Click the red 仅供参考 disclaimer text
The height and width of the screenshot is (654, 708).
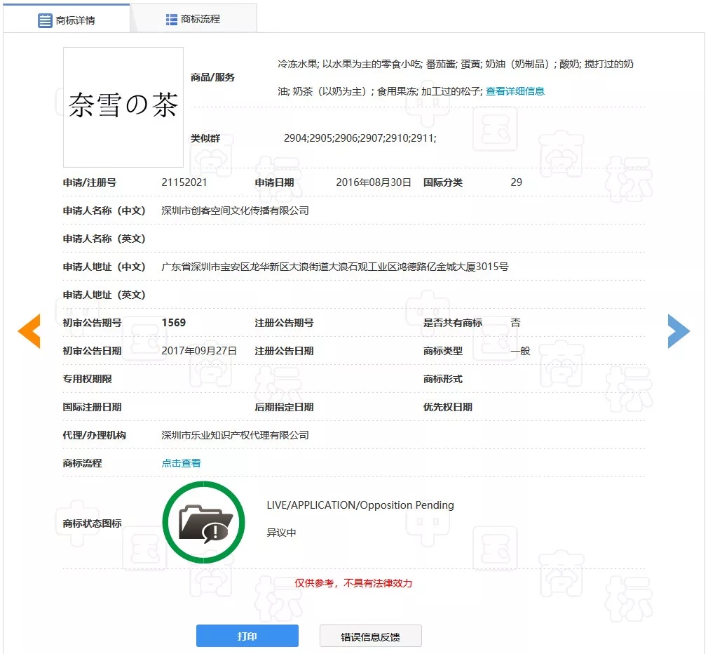353,583
